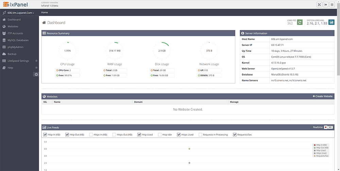
Task: Click 'lxPanel 1.0 beta' version text
Action: point(50,6)
